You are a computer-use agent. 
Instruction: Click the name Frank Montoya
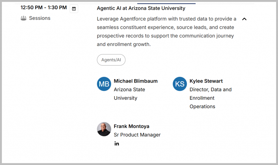click(131, 126)
